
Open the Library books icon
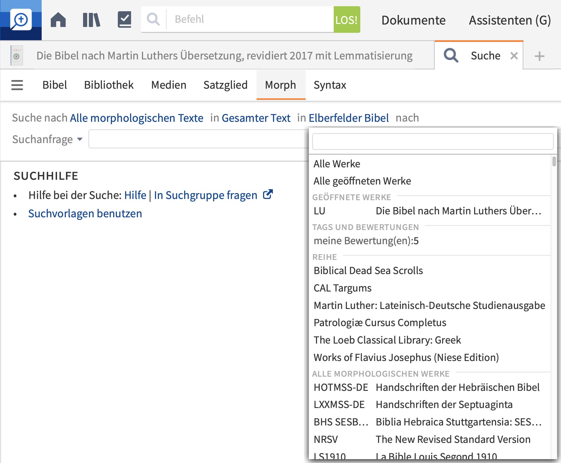(x=92, y=20)
